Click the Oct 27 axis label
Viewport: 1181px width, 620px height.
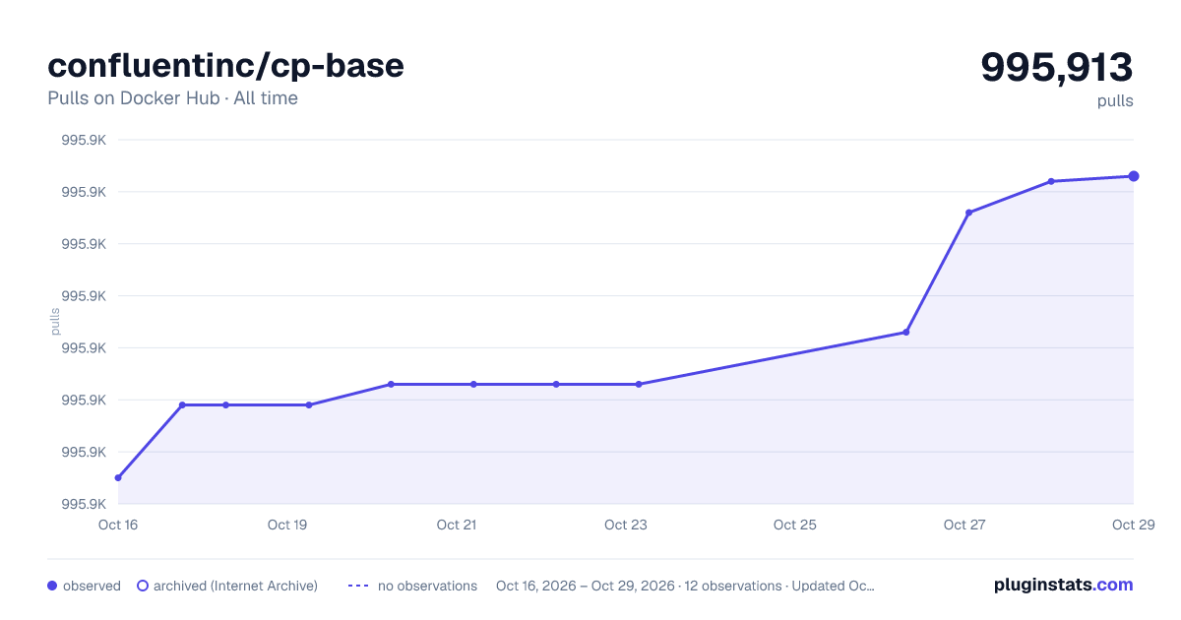coord(964,525)
